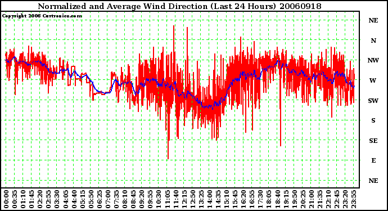Click the 04:40 time axis label
This screenshot has width=388, height=211.
pos(74,199)
